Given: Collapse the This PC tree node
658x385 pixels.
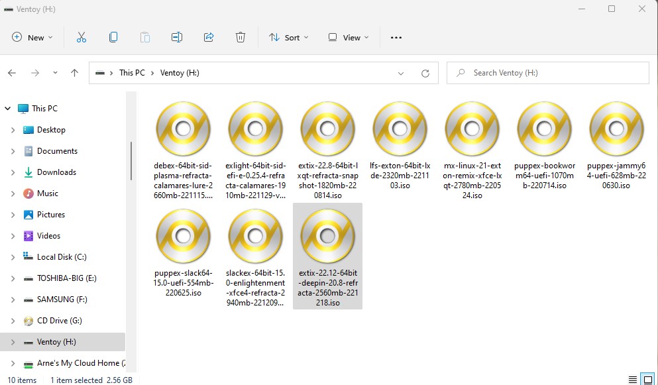Looking at the screenshot, I should pyautogui.click(x=7, y=109).
